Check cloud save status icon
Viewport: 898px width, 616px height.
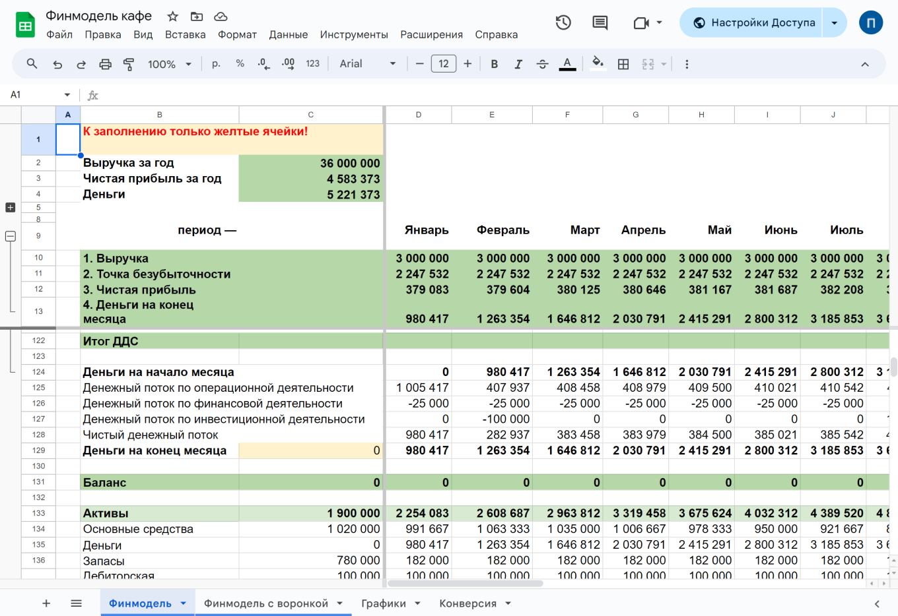pos(221,16)
